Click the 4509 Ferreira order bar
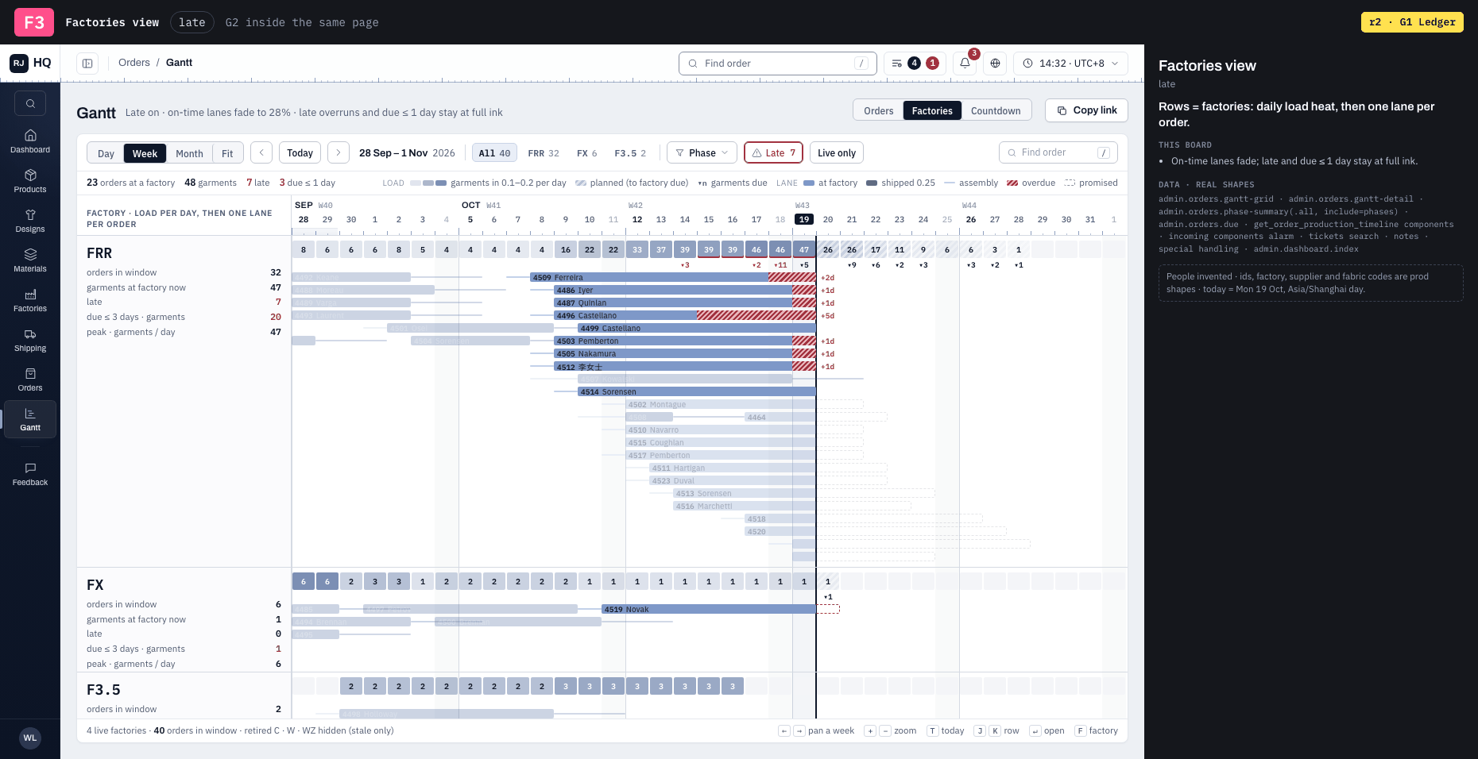This screenshot has height=759, width=1478. [x=673, y=277]
